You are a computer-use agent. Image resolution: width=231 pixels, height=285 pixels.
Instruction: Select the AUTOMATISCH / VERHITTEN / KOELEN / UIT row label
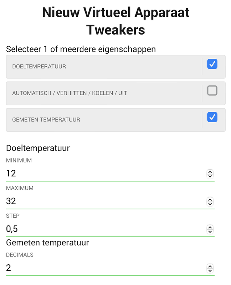coord(70,93)
